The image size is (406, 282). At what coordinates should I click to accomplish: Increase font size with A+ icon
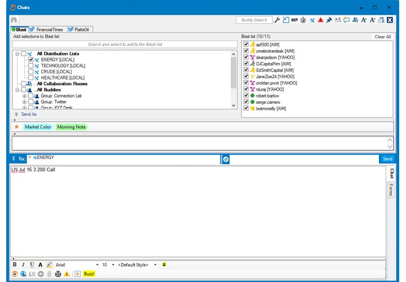pyautogui.click(x=364, y=20)
